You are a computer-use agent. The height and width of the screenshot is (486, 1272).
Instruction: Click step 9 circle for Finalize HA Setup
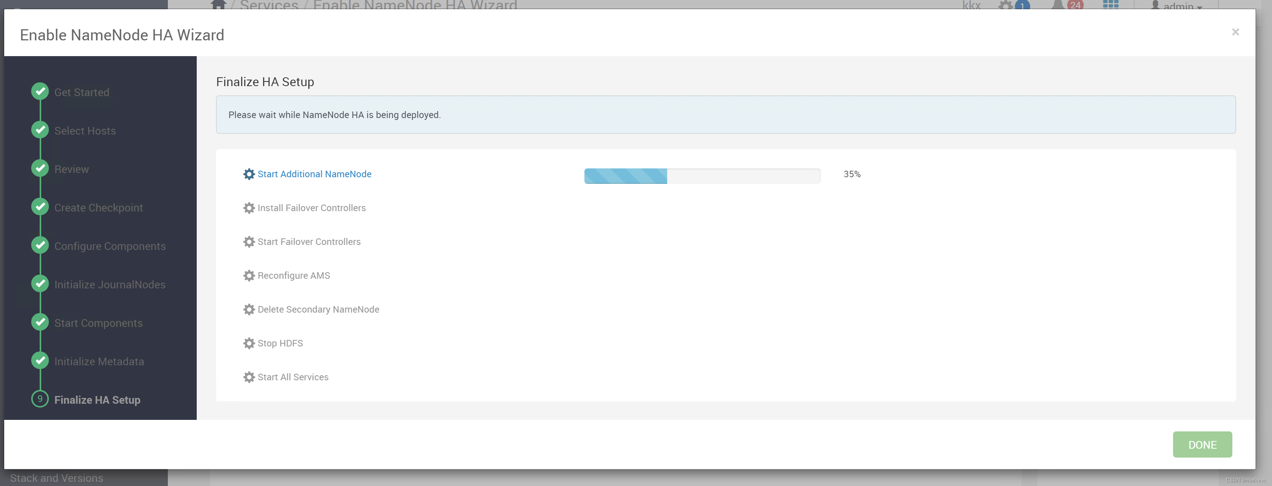pos(40,399)
